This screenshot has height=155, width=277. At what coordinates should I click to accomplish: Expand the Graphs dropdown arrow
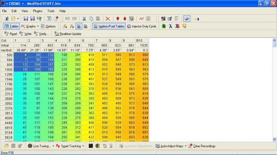tap(37, 26)
